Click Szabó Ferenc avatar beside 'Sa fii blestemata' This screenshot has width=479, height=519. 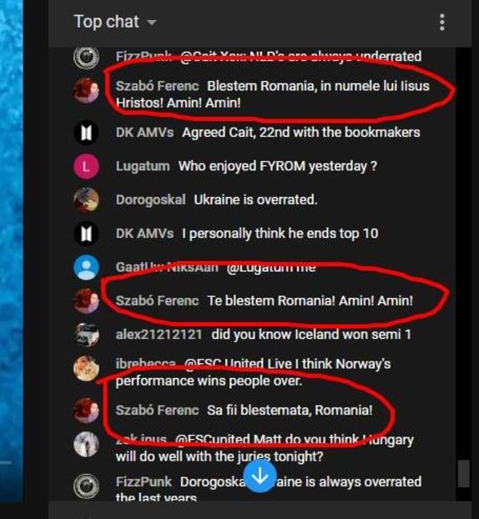tap(86, 411)
